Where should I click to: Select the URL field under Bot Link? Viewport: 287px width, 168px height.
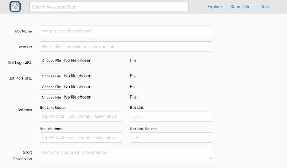coord(171,116)
